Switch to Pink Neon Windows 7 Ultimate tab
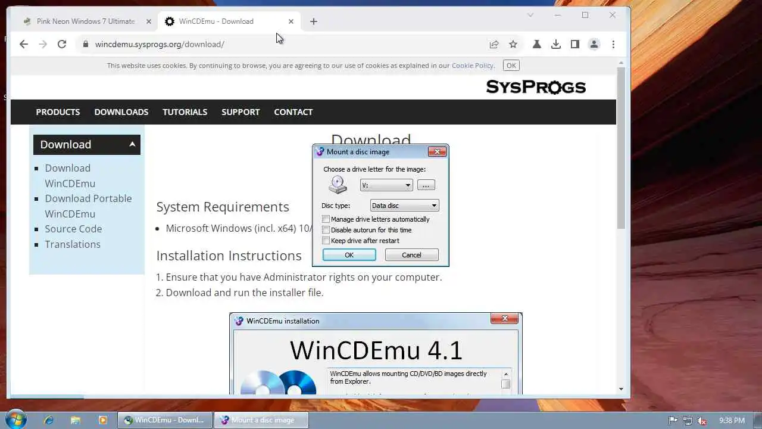The height and width of the screenshot is (429, 762). pyautogui.click(x=86, y=21)
